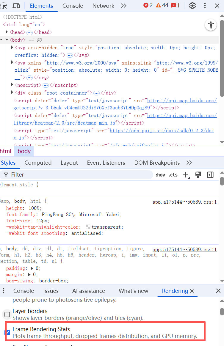Open DevTools settings gear
The width and height of the screenshot is (224, 346).
(x=192, y=6)
